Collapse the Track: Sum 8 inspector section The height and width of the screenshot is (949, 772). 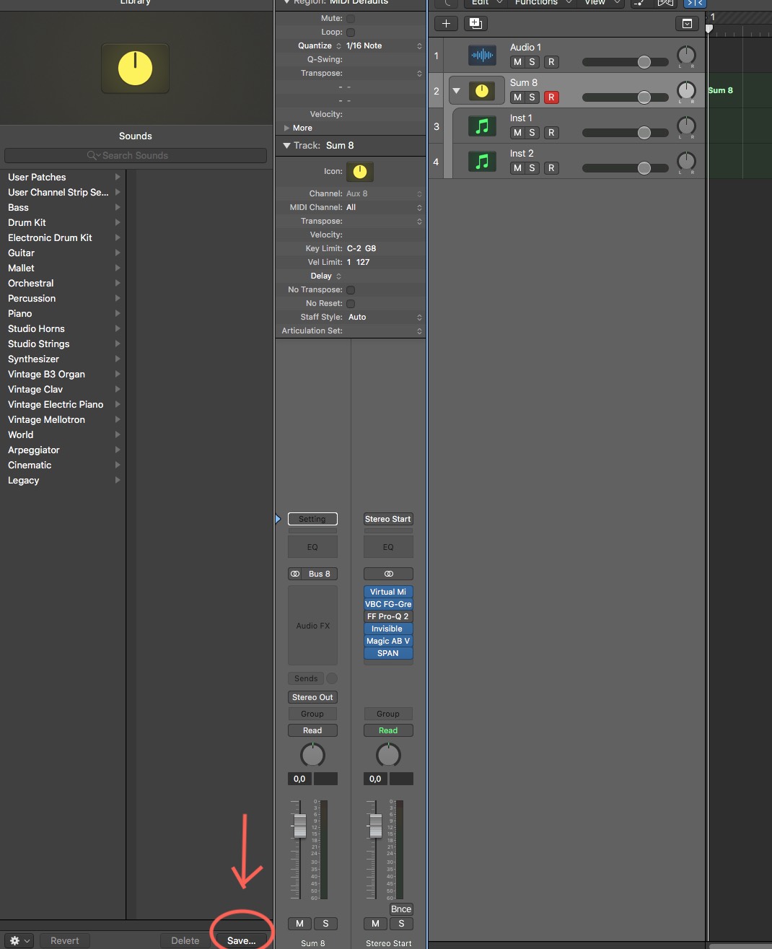pyautogui.click(x=286, y=145)
